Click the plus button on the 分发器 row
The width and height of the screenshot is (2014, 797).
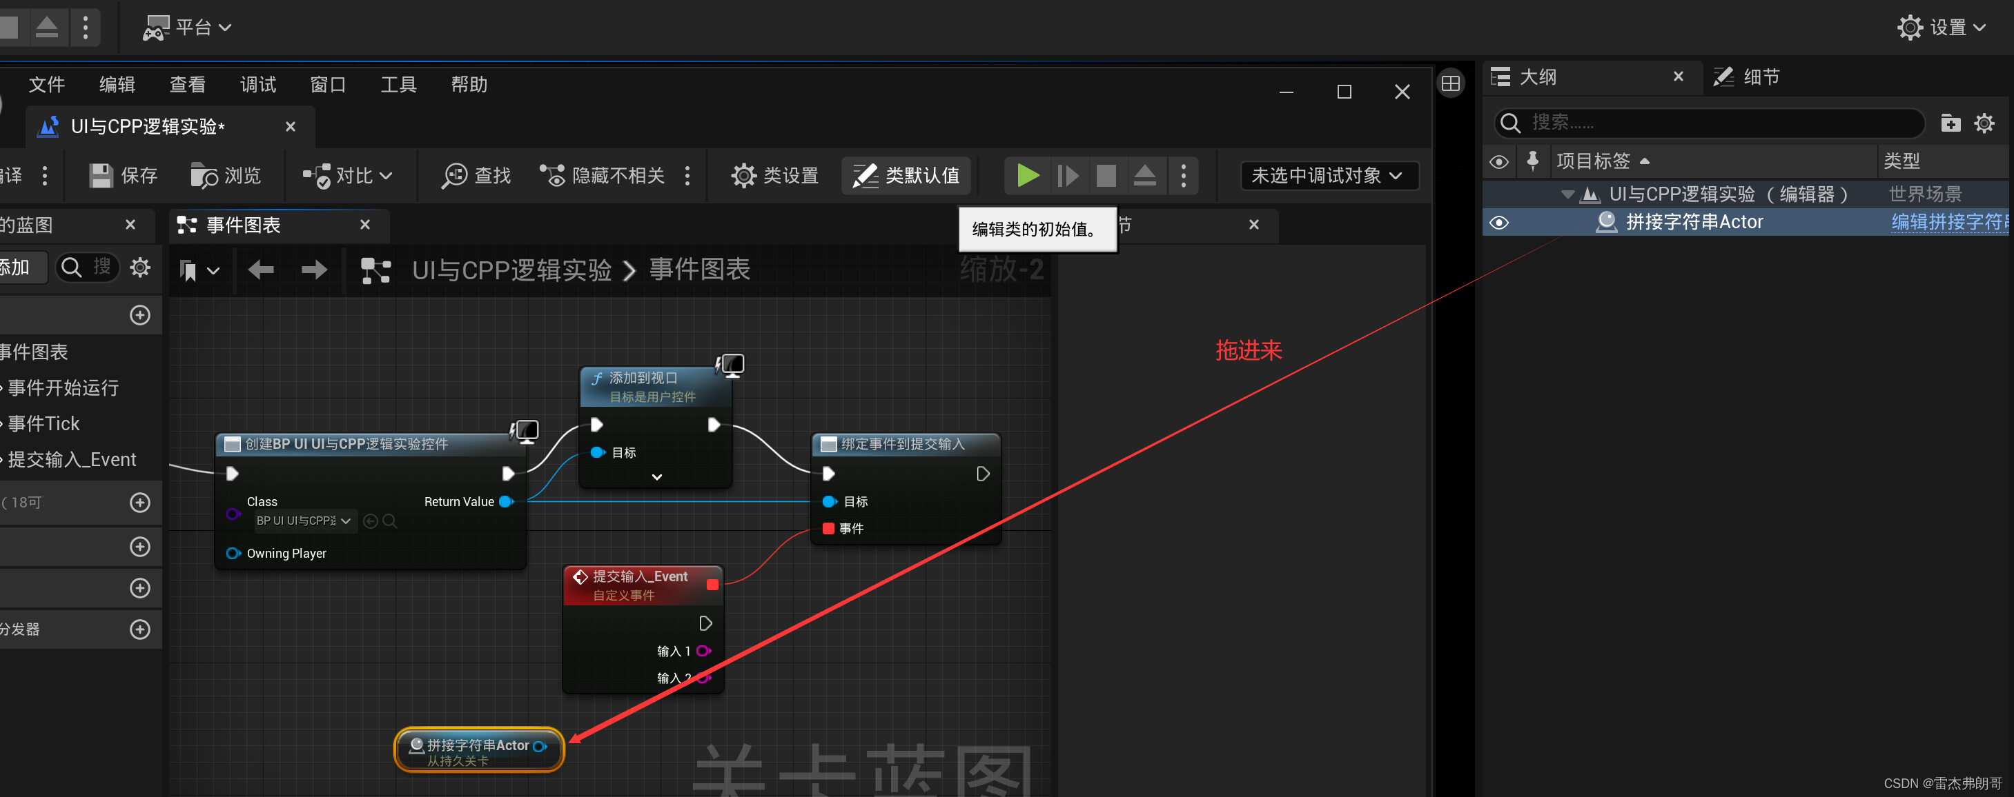pyautogui.click(x=140, y=630)
